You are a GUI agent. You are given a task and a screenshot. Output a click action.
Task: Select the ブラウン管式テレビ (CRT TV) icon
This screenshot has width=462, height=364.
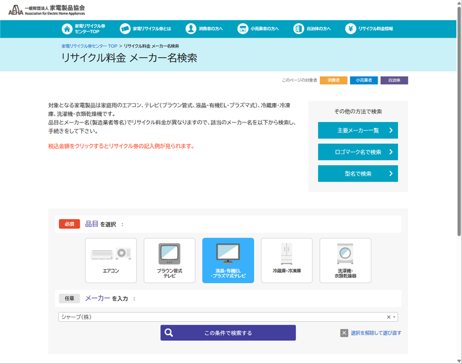point(169,260)
